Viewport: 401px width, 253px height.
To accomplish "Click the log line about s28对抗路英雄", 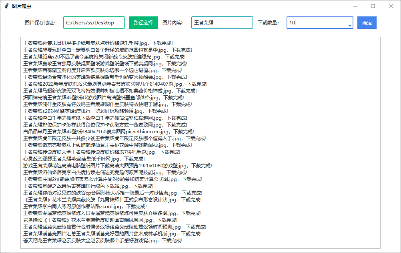I will pyautogui.click(x=96, y=111).
